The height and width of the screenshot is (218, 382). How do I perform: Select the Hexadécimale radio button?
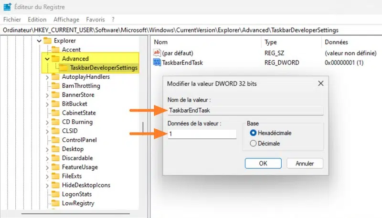253,133
